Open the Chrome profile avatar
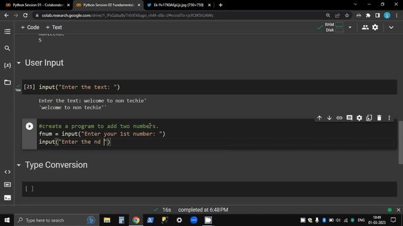This screenshot has height=226, width=403. click(x=387, y=15)
